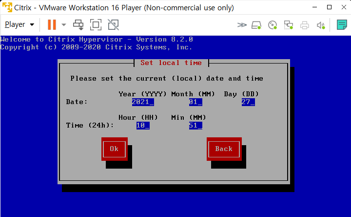Toggle Unity mode icon
Viewport: 351px width, 217px height.
click(x=113, y=25)
